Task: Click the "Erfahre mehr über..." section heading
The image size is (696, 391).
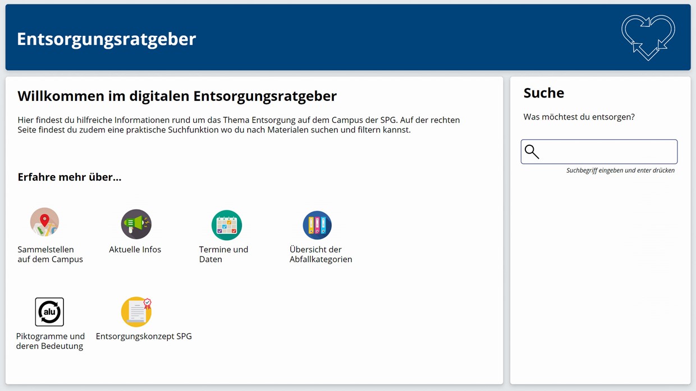Action: click(69, 177)
